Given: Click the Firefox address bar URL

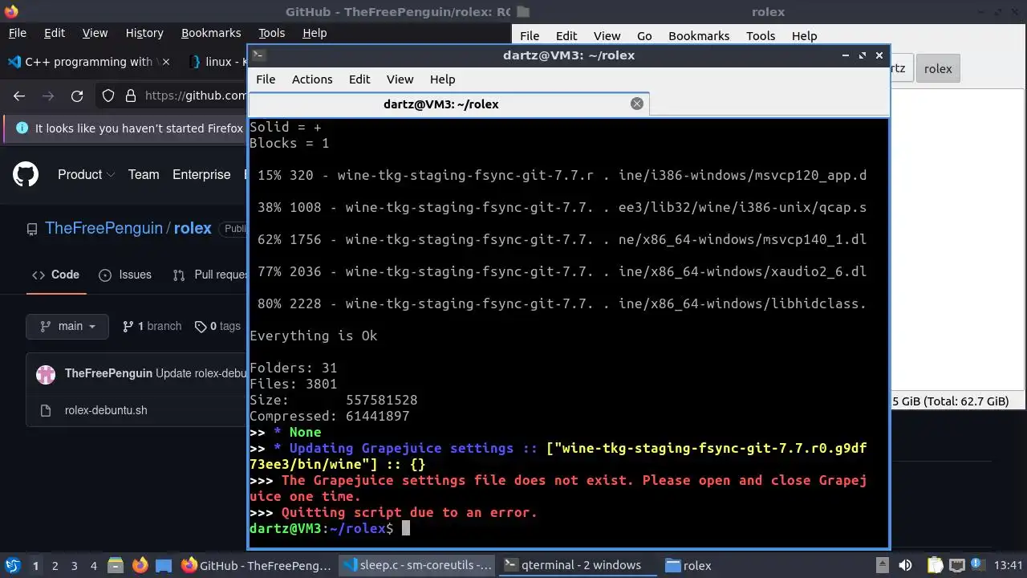Looking at the screenshot, I should pos(196,96).
